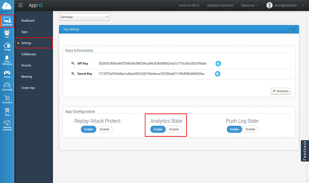The image size is (309, 183).
Task: Open Apps in side menu
Action: pyautogui.click(x=25, y=32)
